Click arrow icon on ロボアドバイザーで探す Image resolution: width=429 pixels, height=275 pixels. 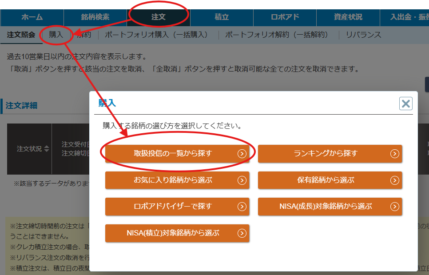(x=242, y=207)
